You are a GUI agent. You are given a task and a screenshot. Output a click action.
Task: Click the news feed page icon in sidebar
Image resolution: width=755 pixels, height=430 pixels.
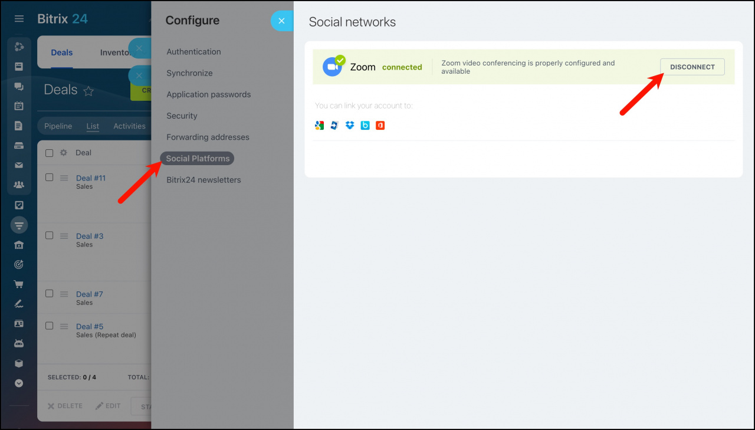19,67
